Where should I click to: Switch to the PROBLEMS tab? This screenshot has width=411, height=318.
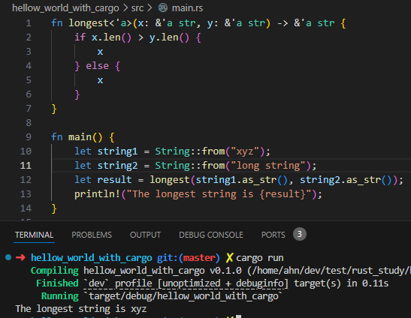[92, 235]
